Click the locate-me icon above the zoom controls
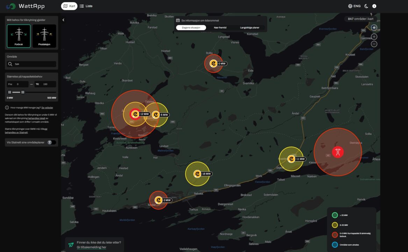 [374, 28]
